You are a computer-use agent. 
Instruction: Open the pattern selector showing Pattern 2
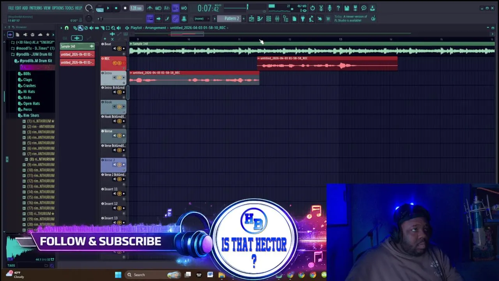tap(231, 19)
